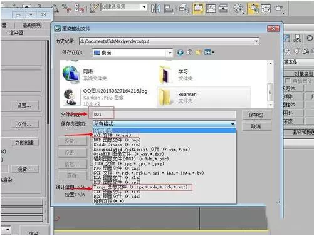Open Edit Named Selection Sets
Screen dimensions: 314x236
tap(94, 8)
